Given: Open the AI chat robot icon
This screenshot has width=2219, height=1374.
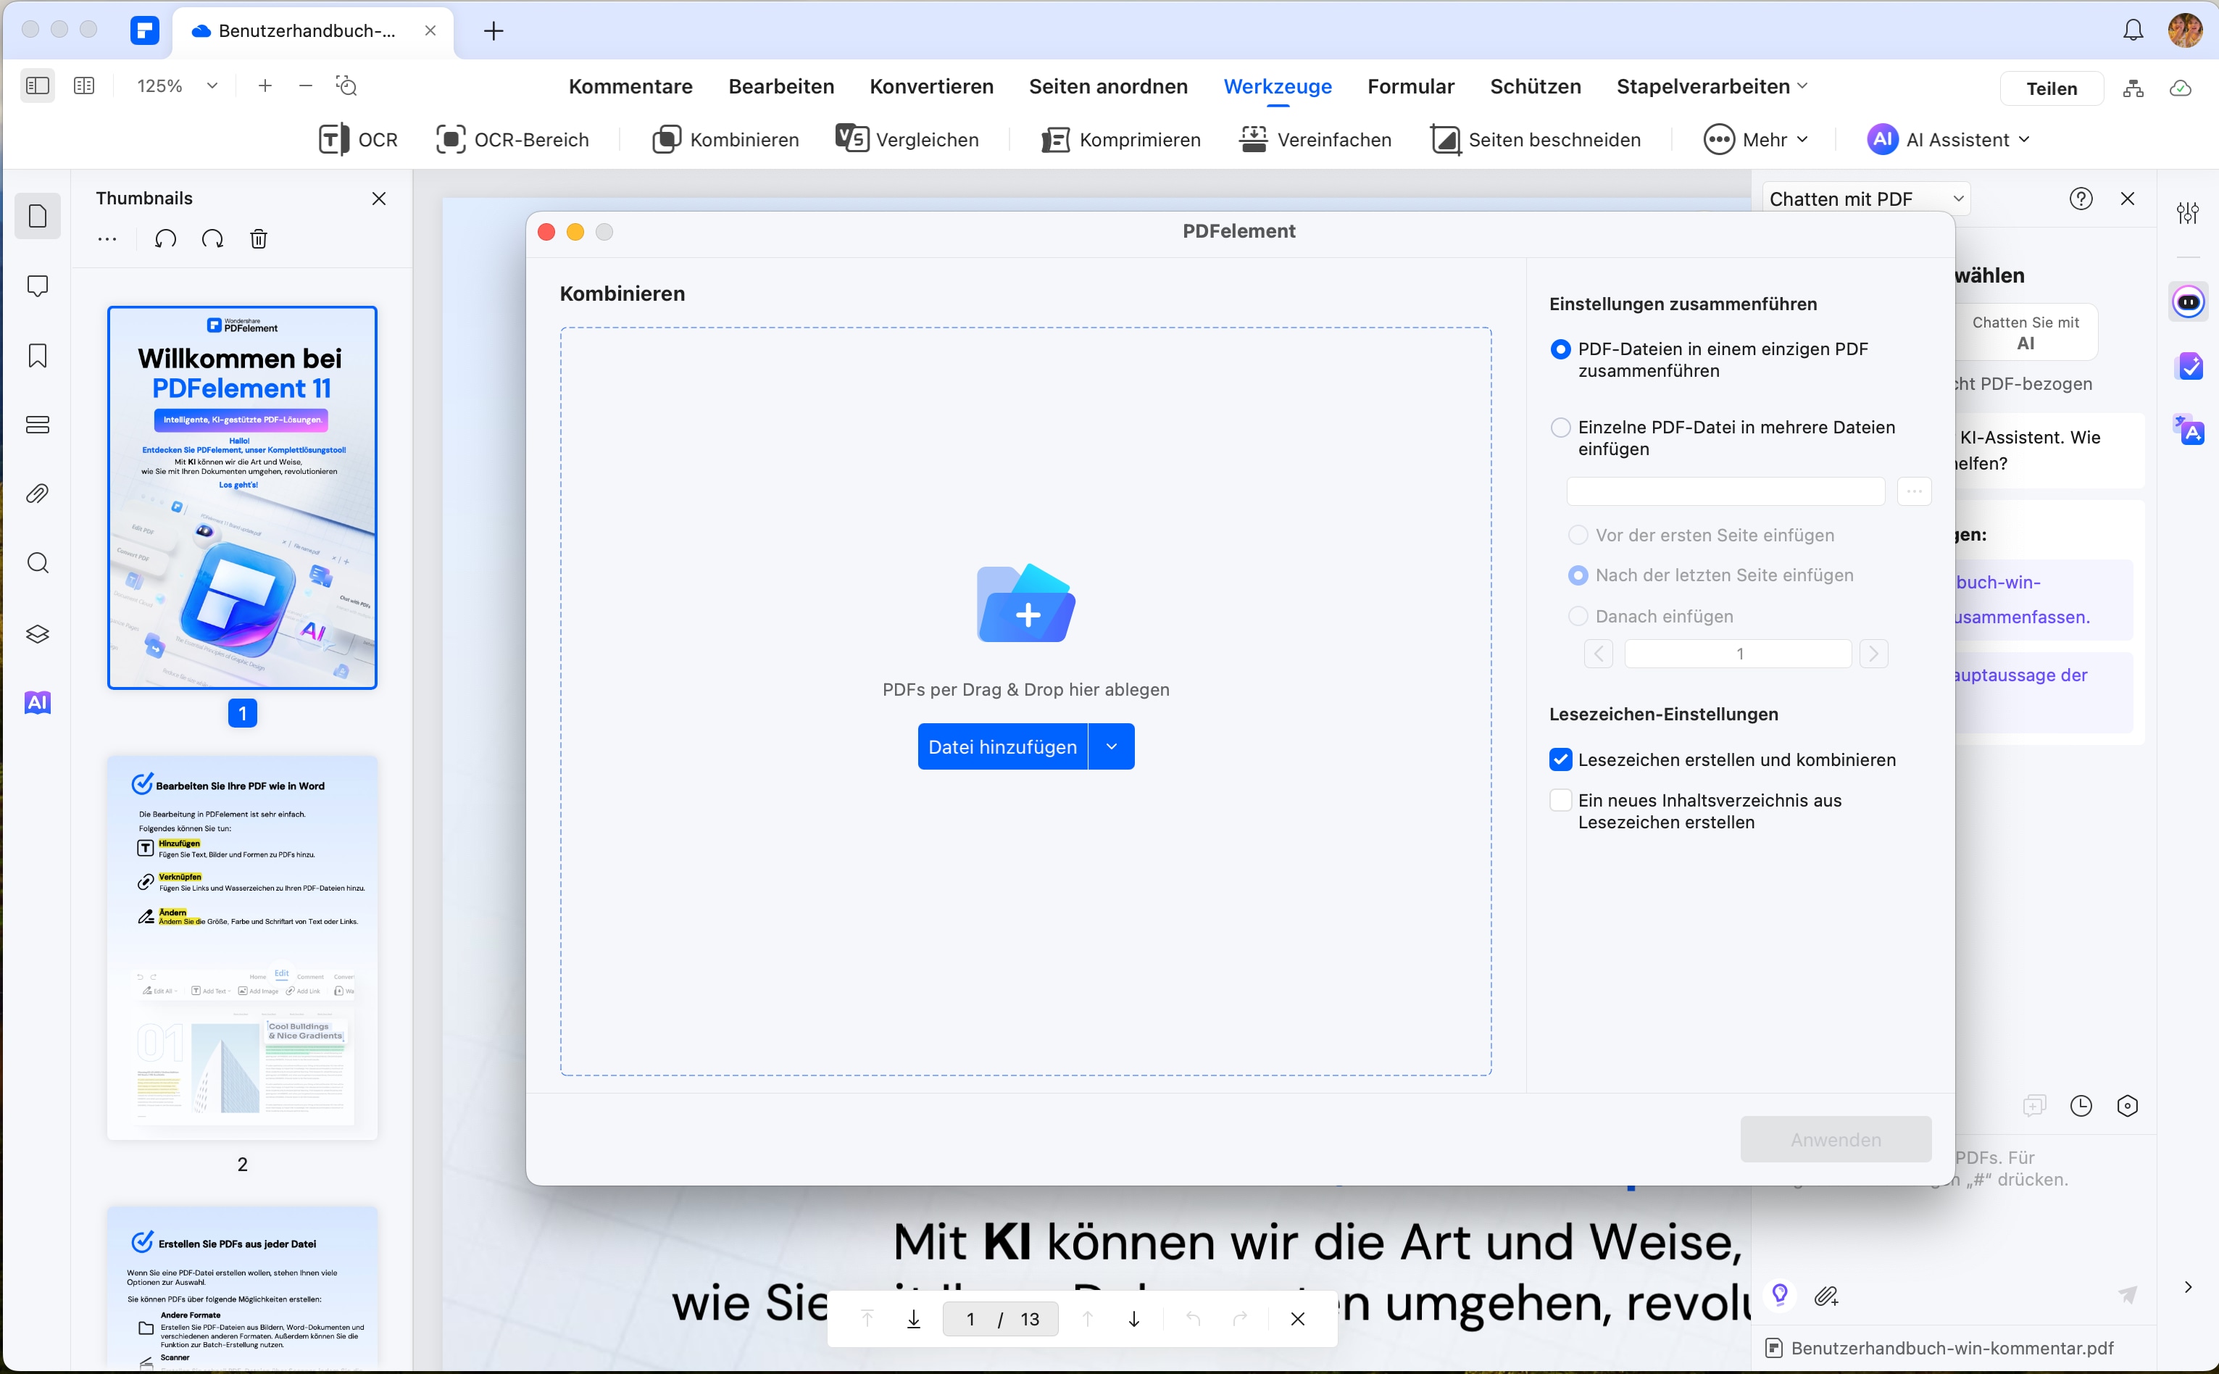Looking at the screenshot, I should [2189, 301].
